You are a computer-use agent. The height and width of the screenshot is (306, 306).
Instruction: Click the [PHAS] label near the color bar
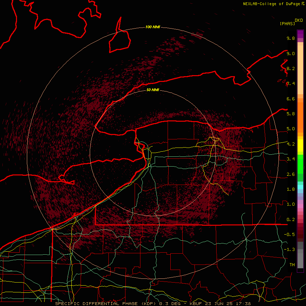coord(287,23)
